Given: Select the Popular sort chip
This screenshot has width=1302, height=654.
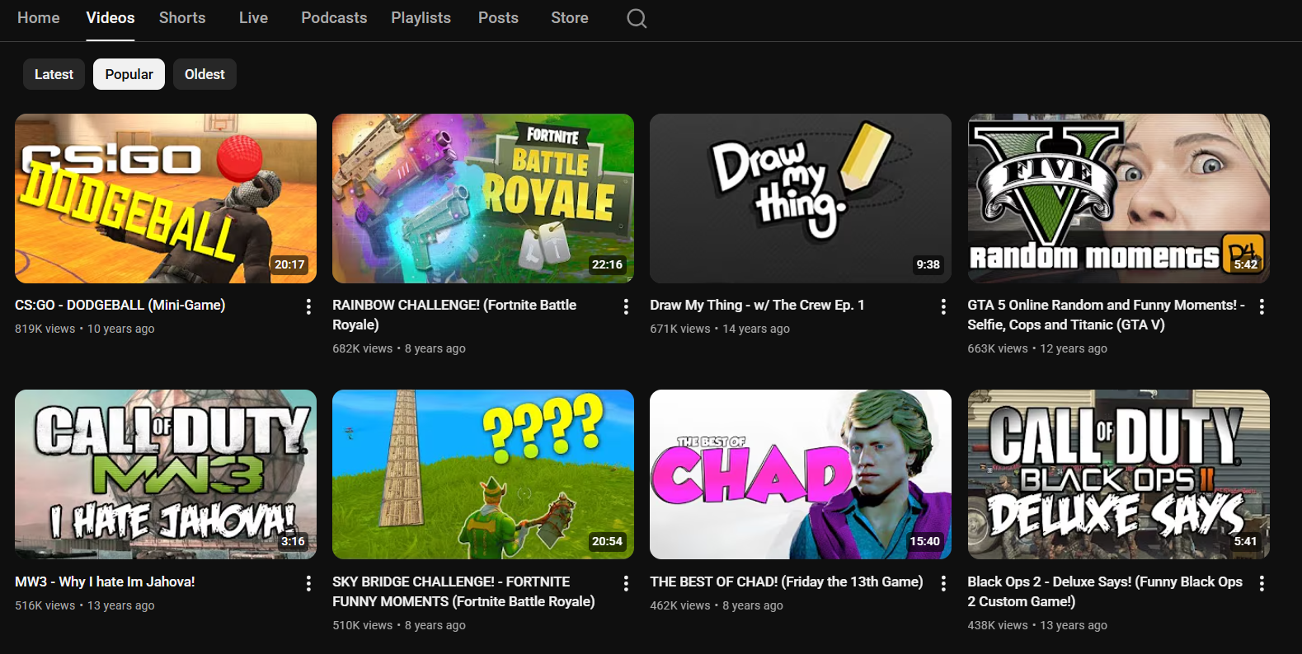Looking at the screenshot, I should click(x=129, y=74).
